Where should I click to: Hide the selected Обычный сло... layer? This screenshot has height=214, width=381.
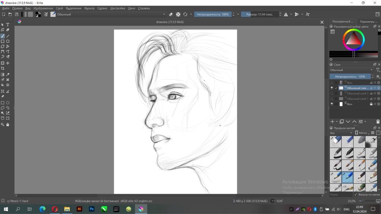tap(332, 88)
